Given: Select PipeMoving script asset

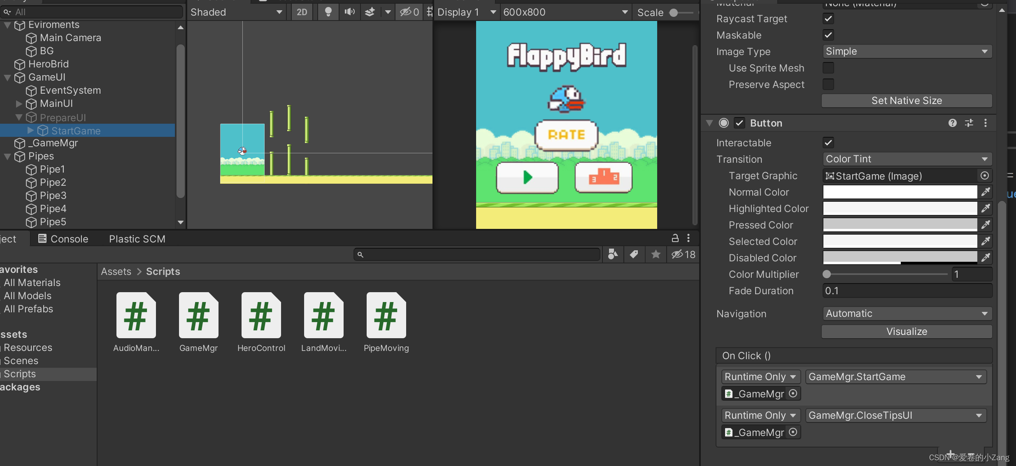Looking at the screenshot, I should tap(386, 322).
